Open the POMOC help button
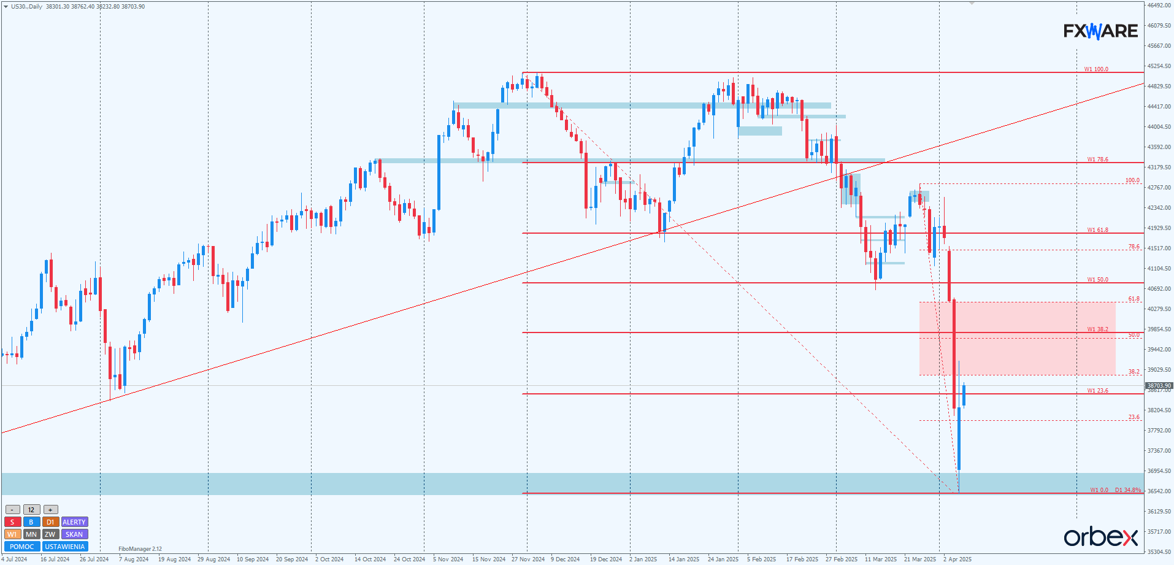1174x565 pixels. (22, 547)
